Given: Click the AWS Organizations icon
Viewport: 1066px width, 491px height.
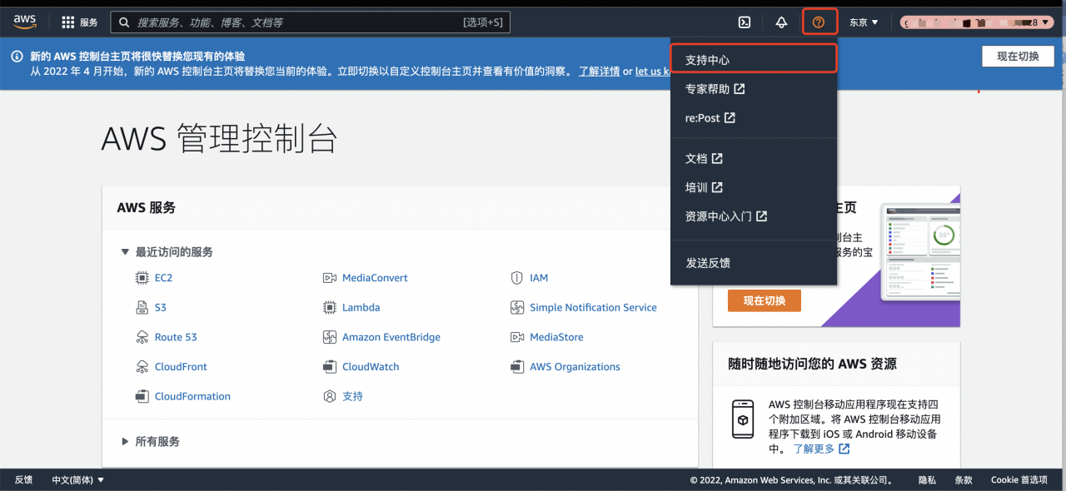Looking at the screenshot, I should pos(516,367).
